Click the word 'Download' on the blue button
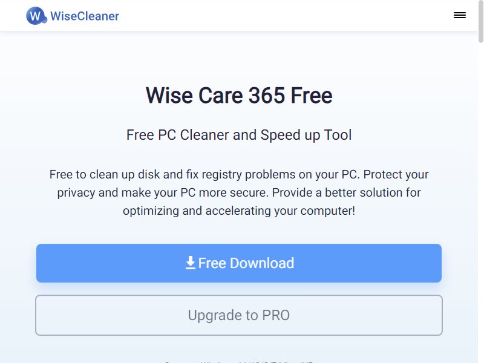The image size is (484, 363). (x=262, y=263)
